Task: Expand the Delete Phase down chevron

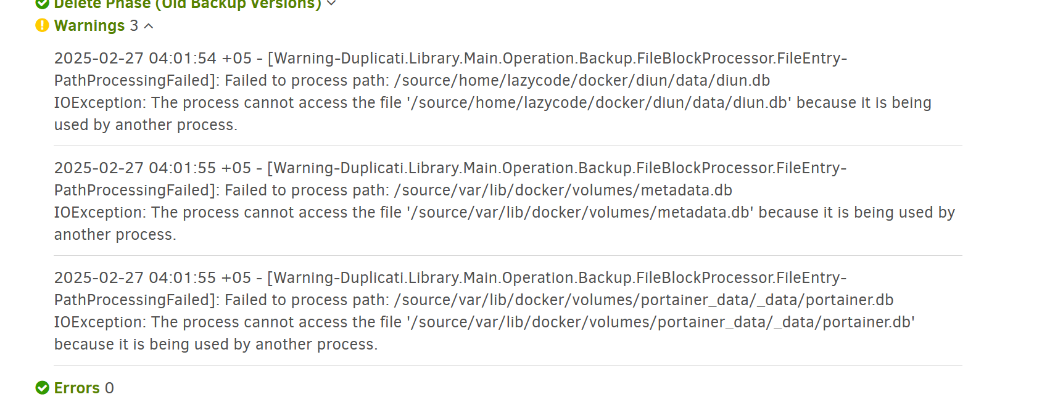Action: coord(331,4)
